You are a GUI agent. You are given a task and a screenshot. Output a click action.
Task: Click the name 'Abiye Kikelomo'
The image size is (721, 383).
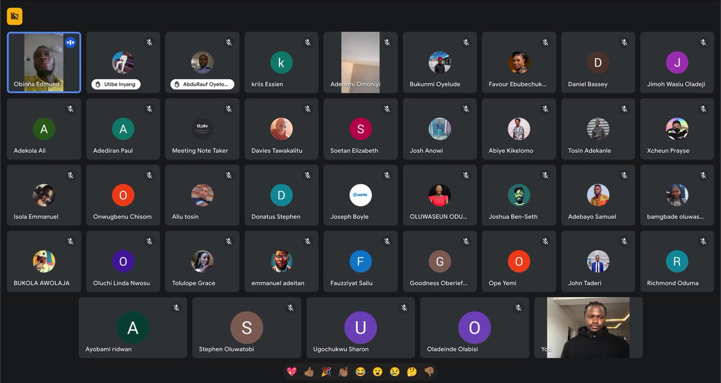coord(511,151)
